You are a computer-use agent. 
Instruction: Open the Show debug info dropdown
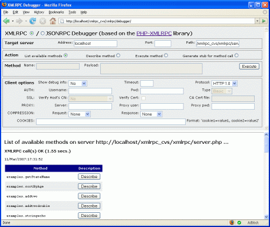(x=78, y=83)
